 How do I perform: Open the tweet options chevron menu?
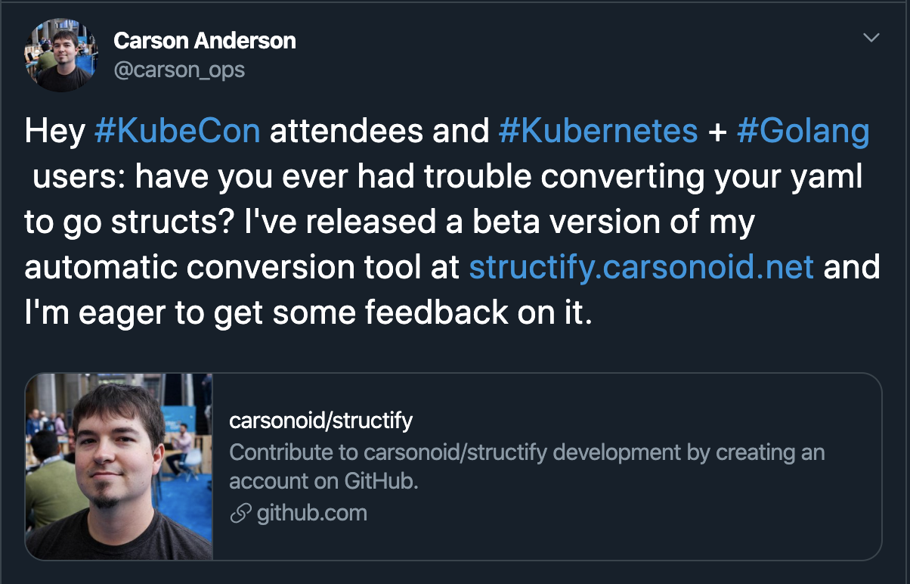coord(871,38)
